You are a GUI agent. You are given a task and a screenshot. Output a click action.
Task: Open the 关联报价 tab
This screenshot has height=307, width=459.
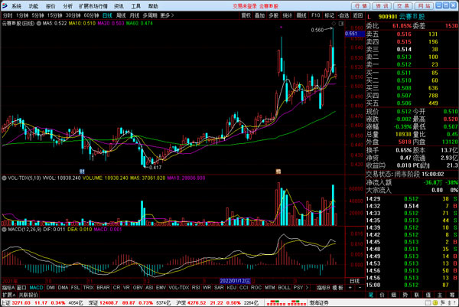click(x=28, y=295)
